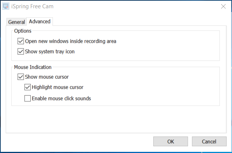Click the 'Highlight mouse cursor' label text
The width and height of the screenshot is (232, 153).
58,87
